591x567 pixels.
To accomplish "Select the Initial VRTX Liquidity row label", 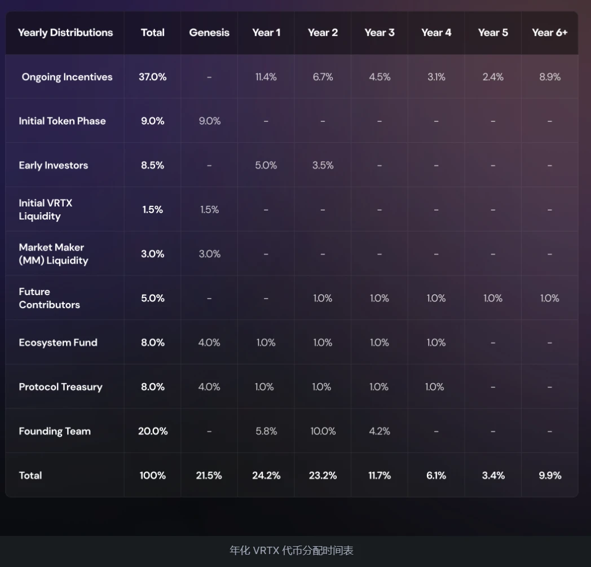I will tap(46, 209).
